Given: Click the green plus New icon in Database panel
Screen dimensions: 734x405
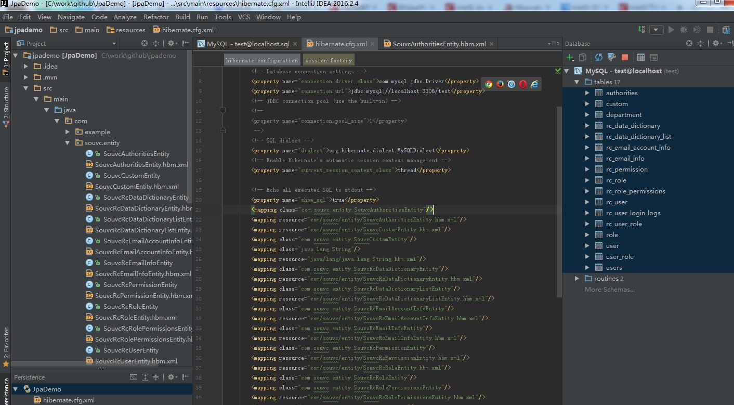Looking at the screenshot, I should (x=570, y=57).
